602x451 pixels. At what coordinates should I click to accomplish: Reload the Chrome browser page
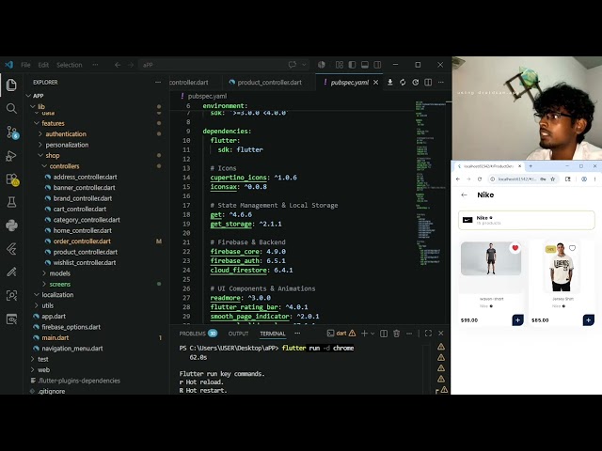(x=480, y=179)
